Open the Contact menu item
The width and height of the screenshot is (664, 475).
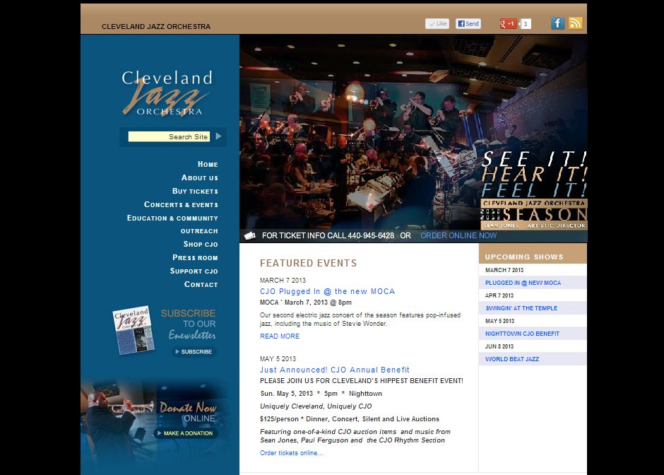pos(201,284)
